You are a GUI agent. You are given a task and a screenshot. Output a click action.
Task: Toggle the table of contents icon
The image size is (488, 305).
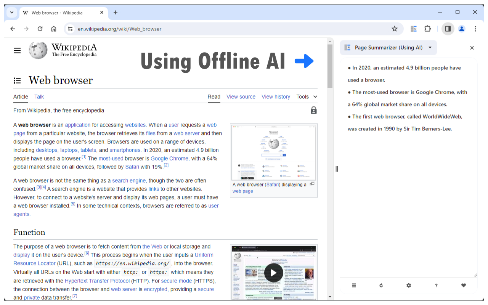pos(17,80)
